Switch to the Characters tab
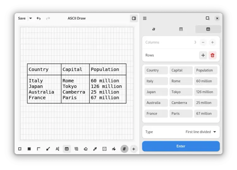This screenshot has width=237, height=170. pyautogui.click(x=154, y=29)
